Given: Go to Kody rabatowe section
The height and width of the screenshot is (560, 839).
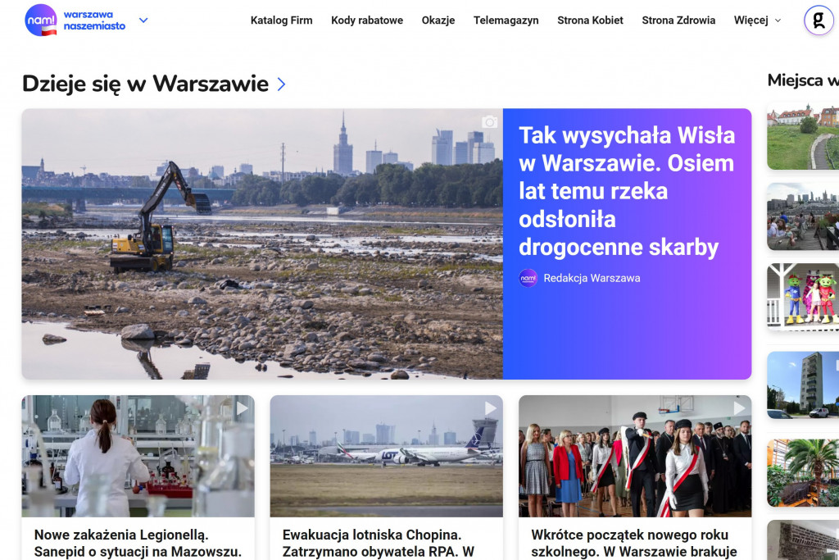Looking at the screenshot, I should (367, 20).
